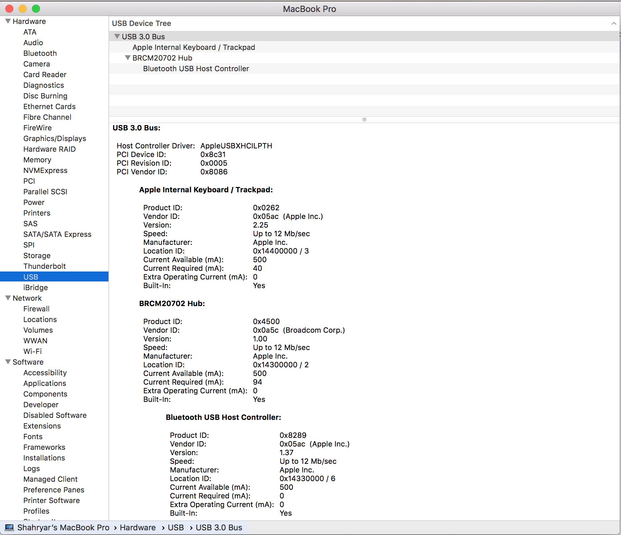Open SATA/SATA Express information
This screenshot has width=621, height=535.
(x=58, y=234)
